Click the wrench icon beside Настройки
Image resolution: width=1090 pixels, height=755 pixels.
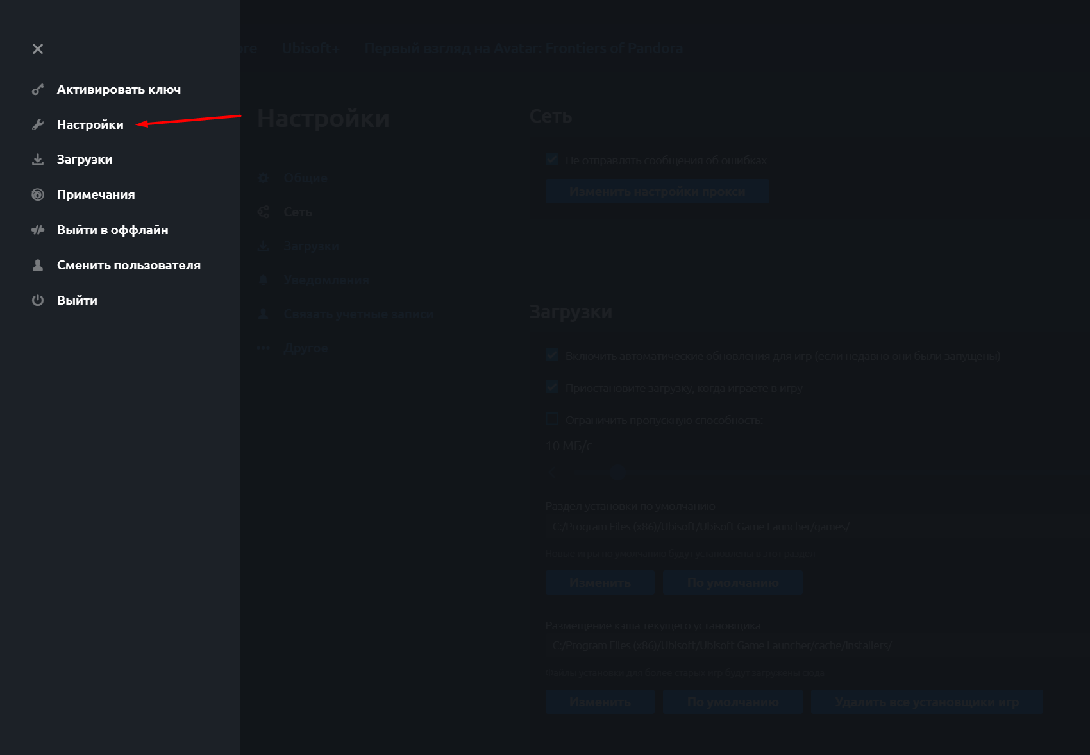click(x=38, y=124)
